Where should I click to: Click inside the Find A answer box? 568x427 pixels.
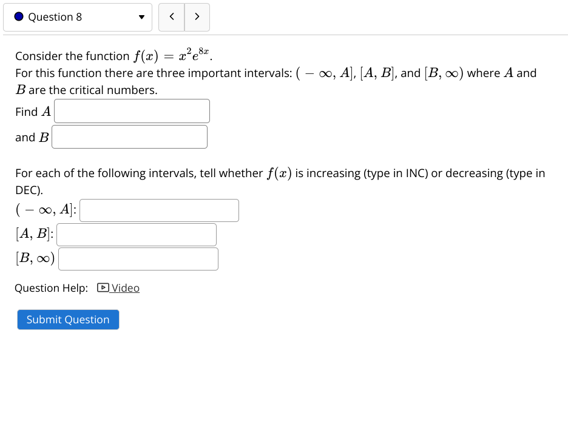(131, 111)
